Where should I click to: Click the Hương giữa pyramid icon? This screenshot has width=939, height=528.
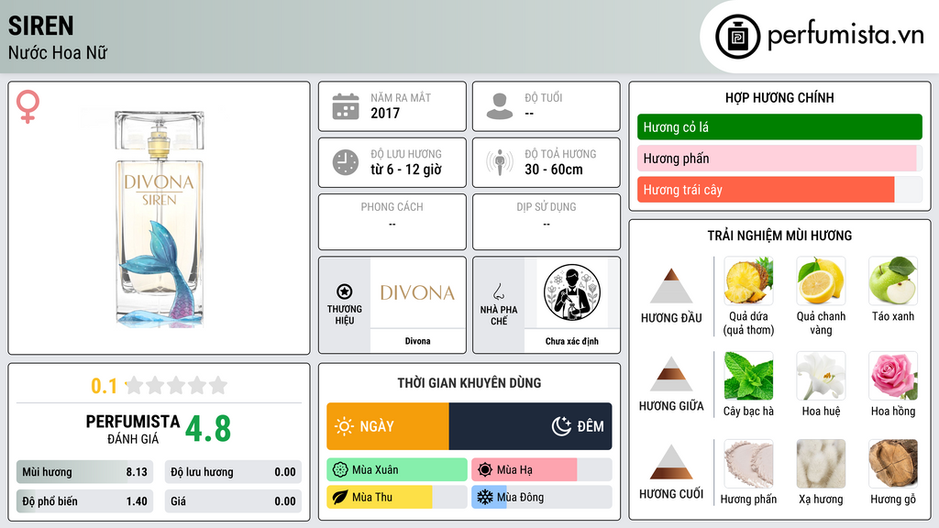click(x=671, y=374)
